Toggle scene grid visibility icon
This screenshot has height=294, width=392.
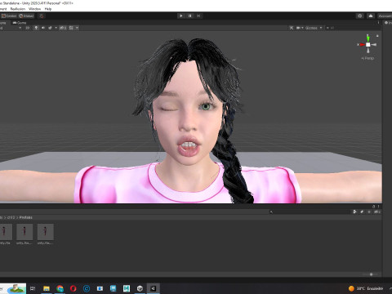pos(71,28)
